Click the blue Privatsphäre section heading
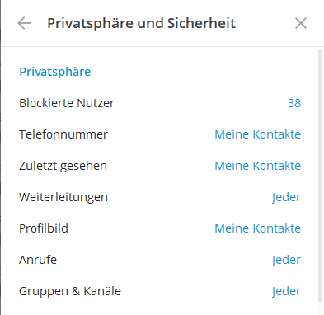 [x=55, y=72]
